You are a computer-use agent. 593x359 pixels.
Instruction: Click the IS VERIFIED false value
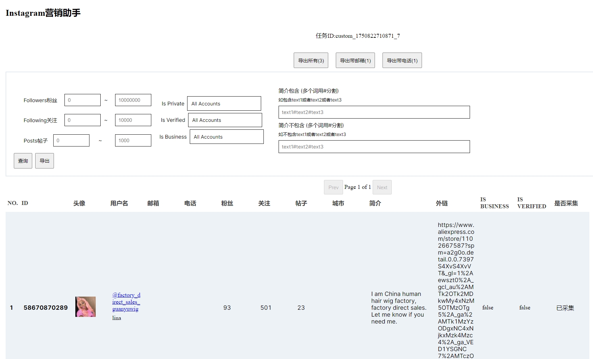(x=525, y=308)
